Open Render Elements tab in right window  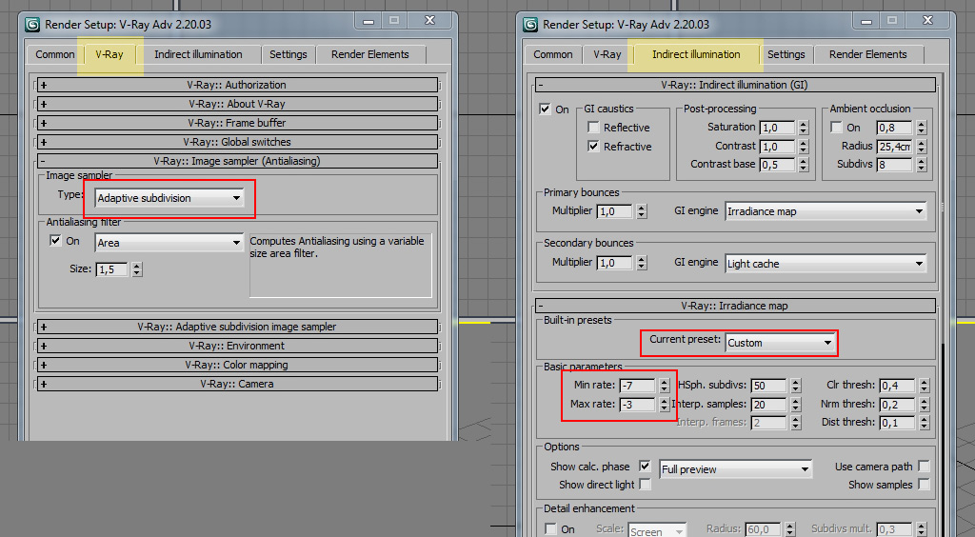[x=868, y=54]
